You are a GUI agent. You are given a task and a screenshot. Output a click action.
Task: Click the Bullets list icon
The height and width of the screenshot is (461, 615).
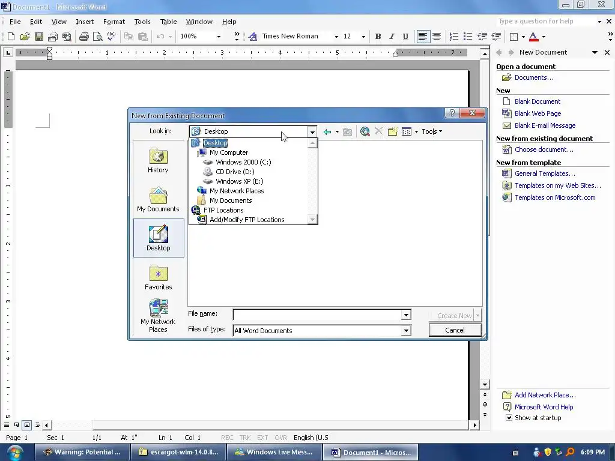coord(467,37)
